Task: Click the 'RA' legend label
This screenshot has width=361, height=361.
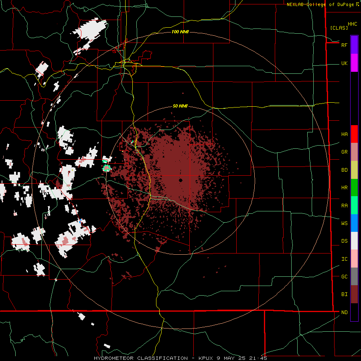Action: (x=344, y=206)
